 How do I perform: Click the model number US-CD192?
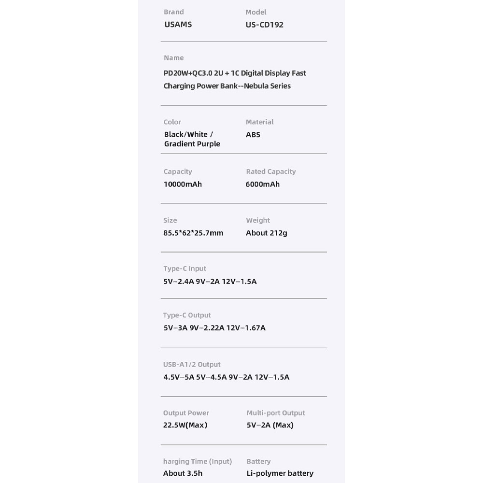[x=264, y=25]
